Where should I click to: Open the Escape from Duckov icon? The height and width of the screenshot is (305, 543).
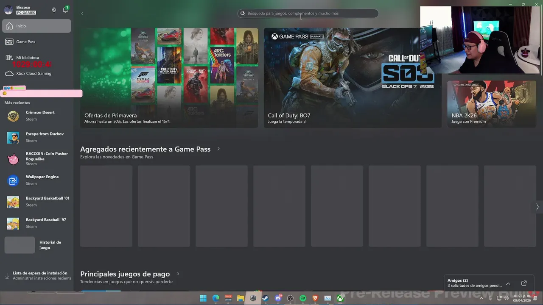pos(13,137)
